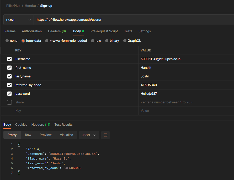Click the last_name key cell
Viewport: 234px width, 180px height.
[76, 76]
